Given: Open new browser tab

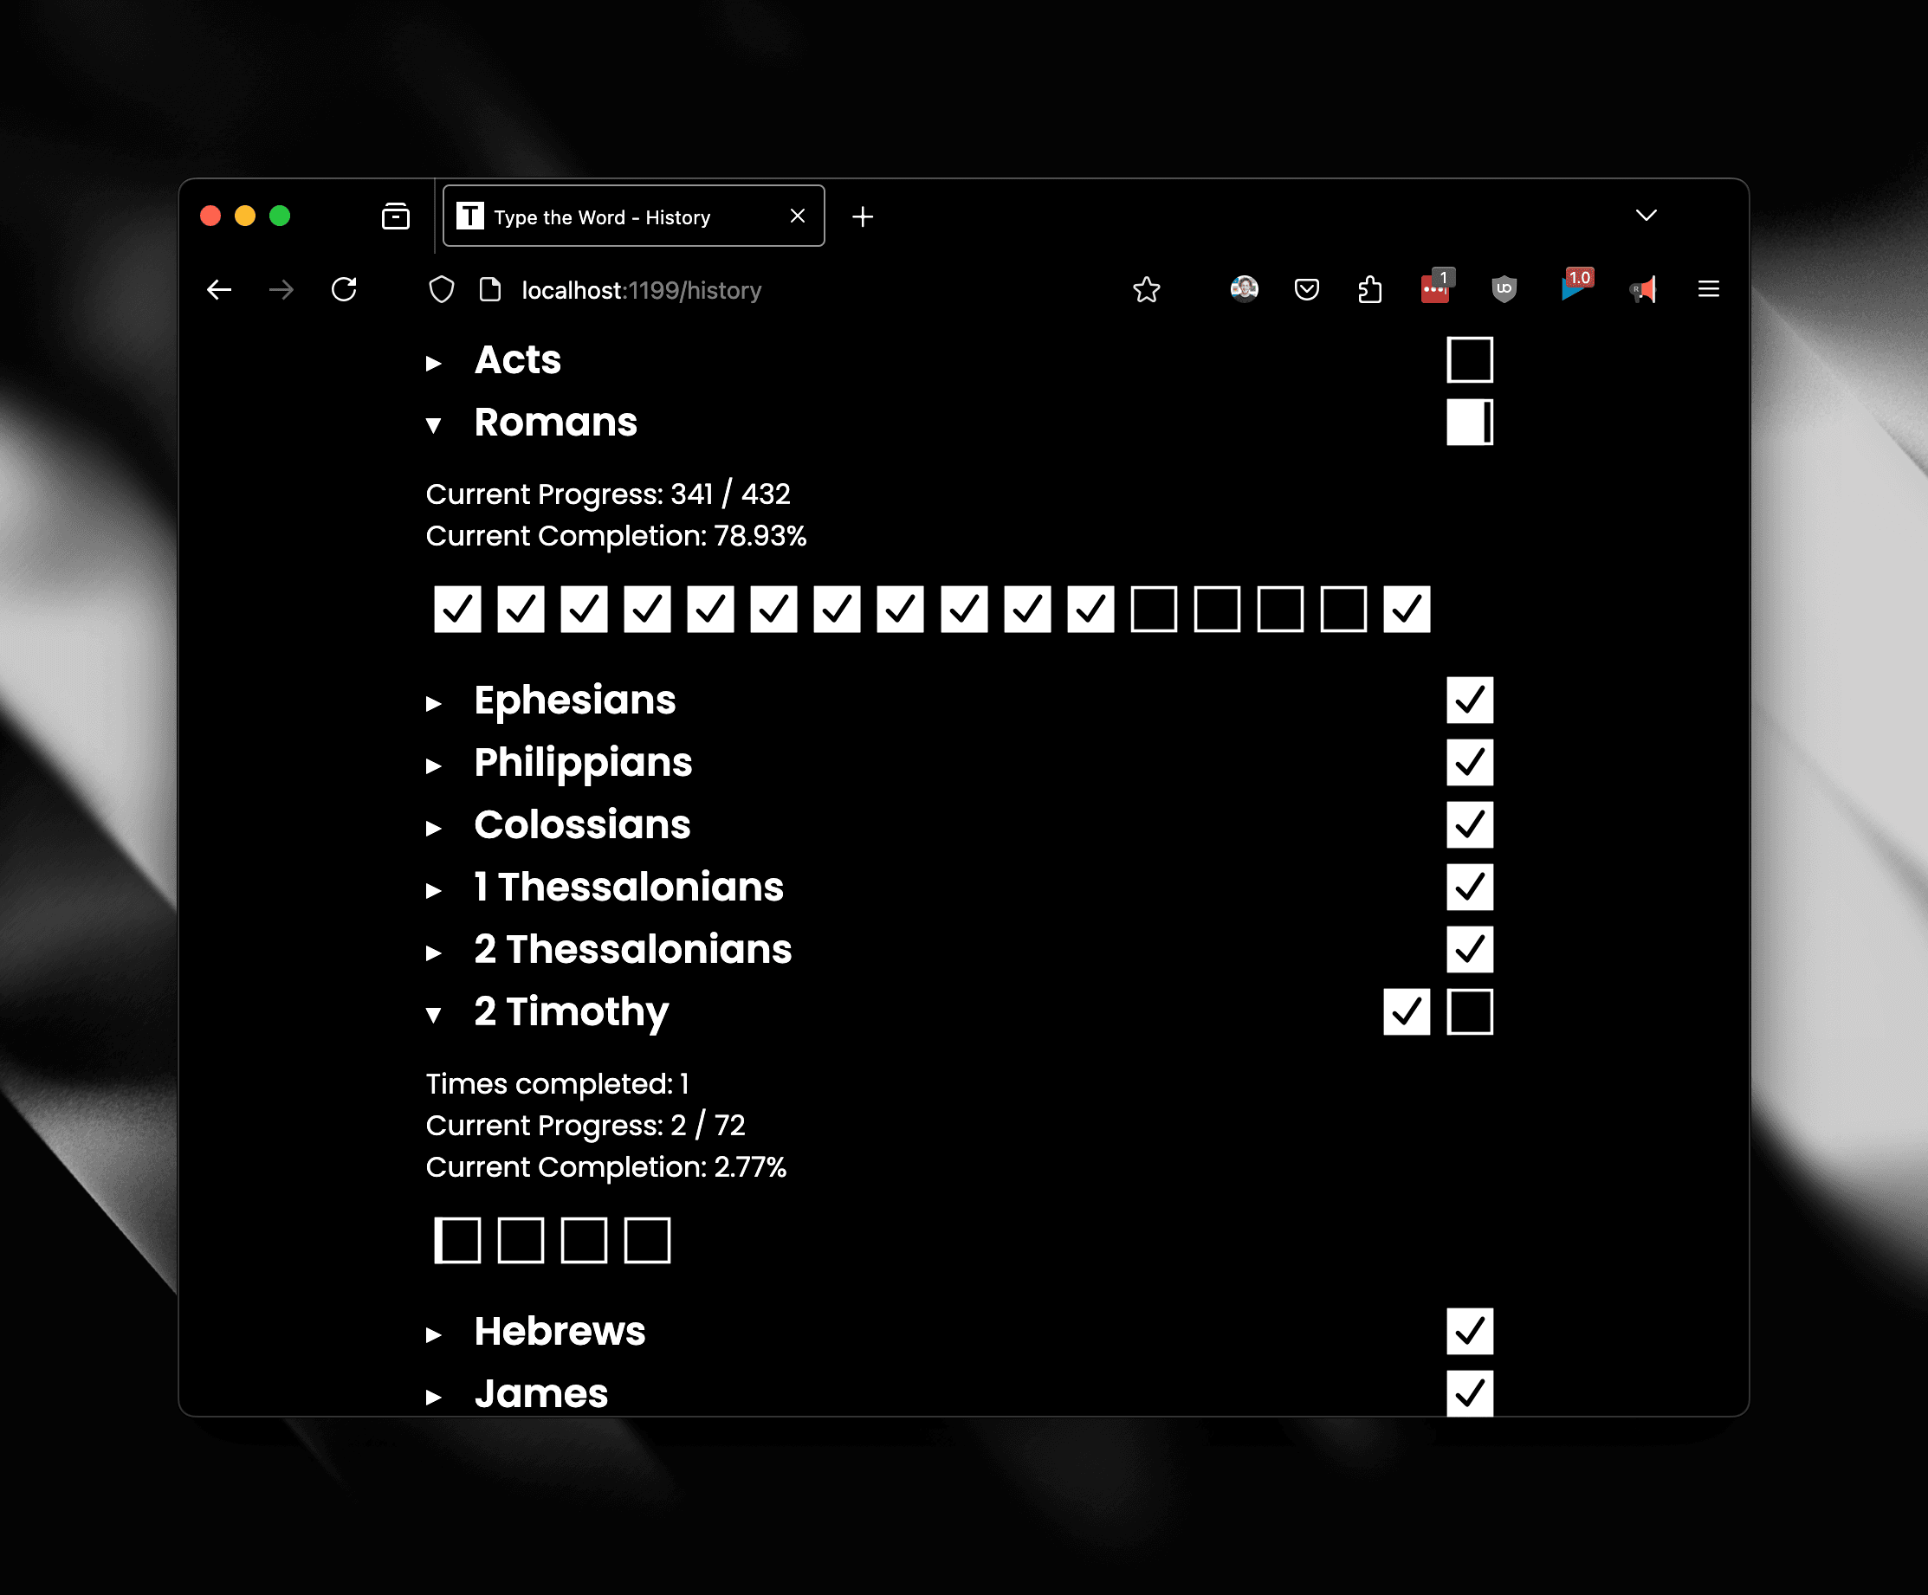Looking at the screenshot, I should [864, 216].
